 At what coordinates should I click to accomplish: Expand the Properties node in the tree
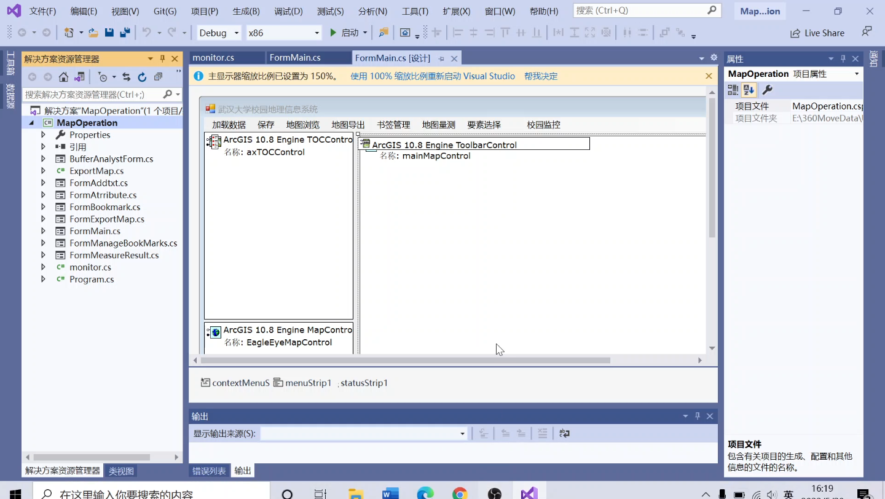pos(43,135)
